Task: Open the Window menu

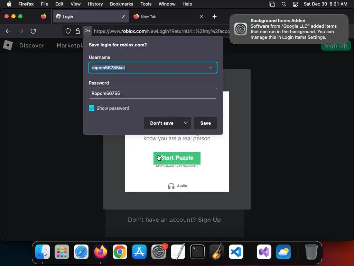Action: point(167,4)
